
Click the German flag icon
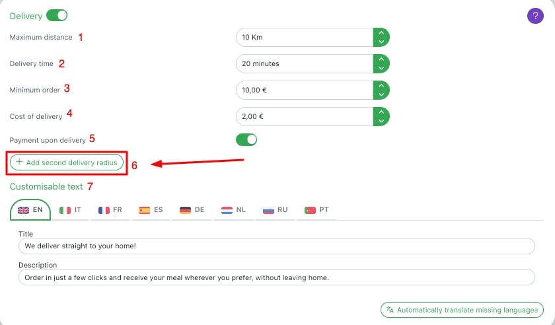[x=185, y=210]
